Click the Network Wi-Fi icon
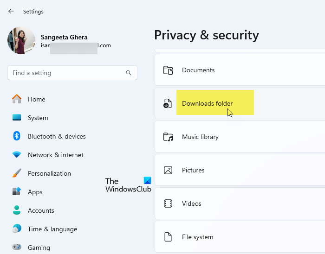Viewport: 325px width, 254px height. tap(17, 155)
